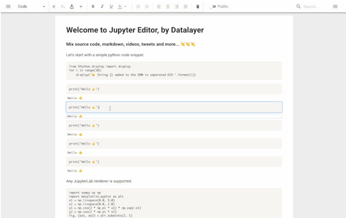Click the 'Mix source code, markdown' subheading
This screenshot has width=346, height=218.
(130, 44)
